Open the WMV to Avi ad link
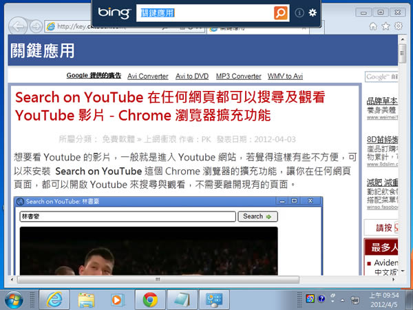 [x=285, y=76]
